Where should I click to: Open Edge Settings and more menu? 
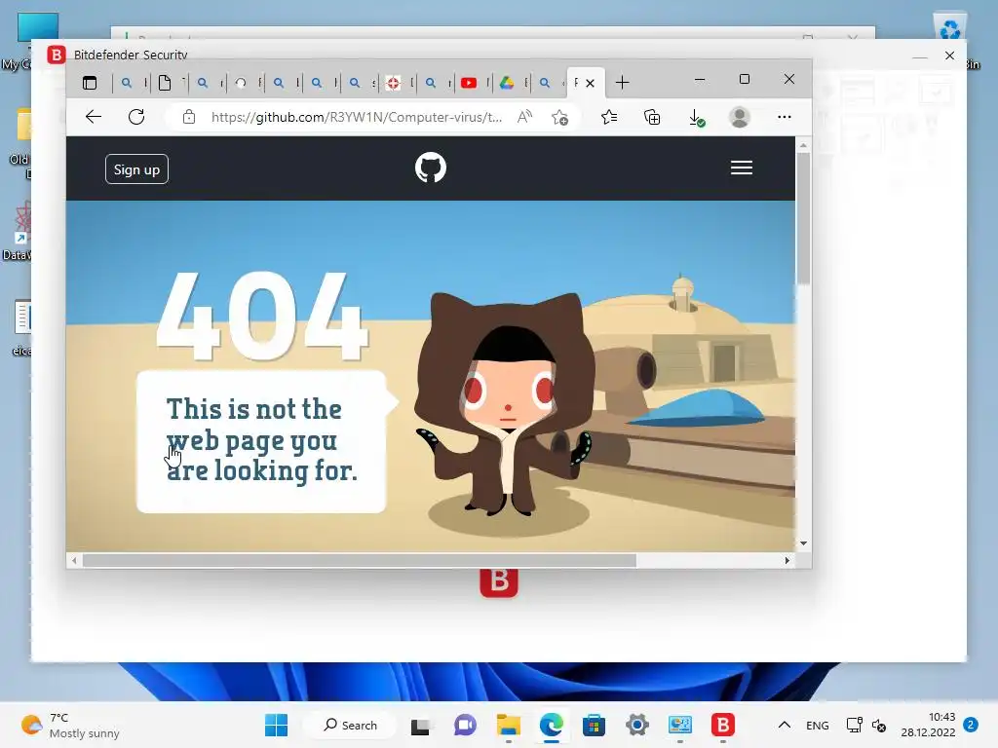pos(785,117)
